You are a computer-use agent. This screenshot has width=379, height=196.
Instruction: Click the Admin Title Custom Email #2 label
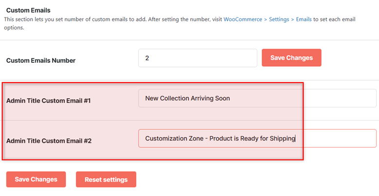tap(49, 141)
